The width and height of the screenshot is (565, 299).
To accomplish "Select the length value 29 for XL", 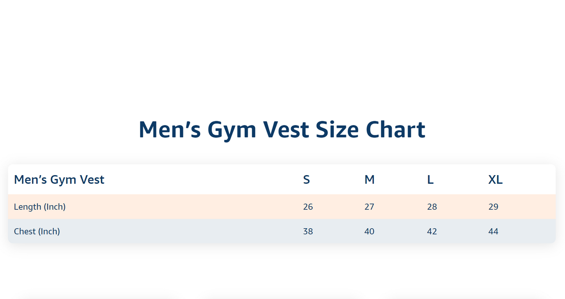I will coord(493,207).
